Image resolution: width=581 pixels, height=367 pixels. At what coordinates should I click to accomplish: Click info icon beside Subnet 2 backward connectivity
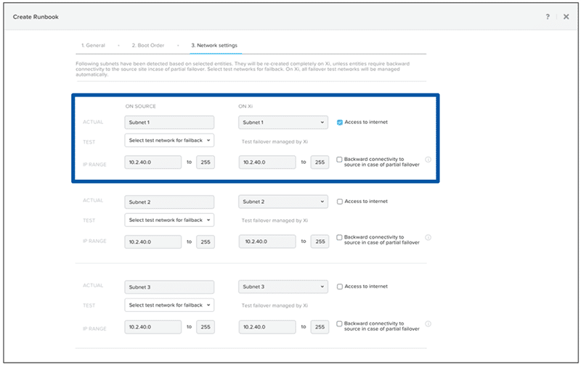point(428,238)
